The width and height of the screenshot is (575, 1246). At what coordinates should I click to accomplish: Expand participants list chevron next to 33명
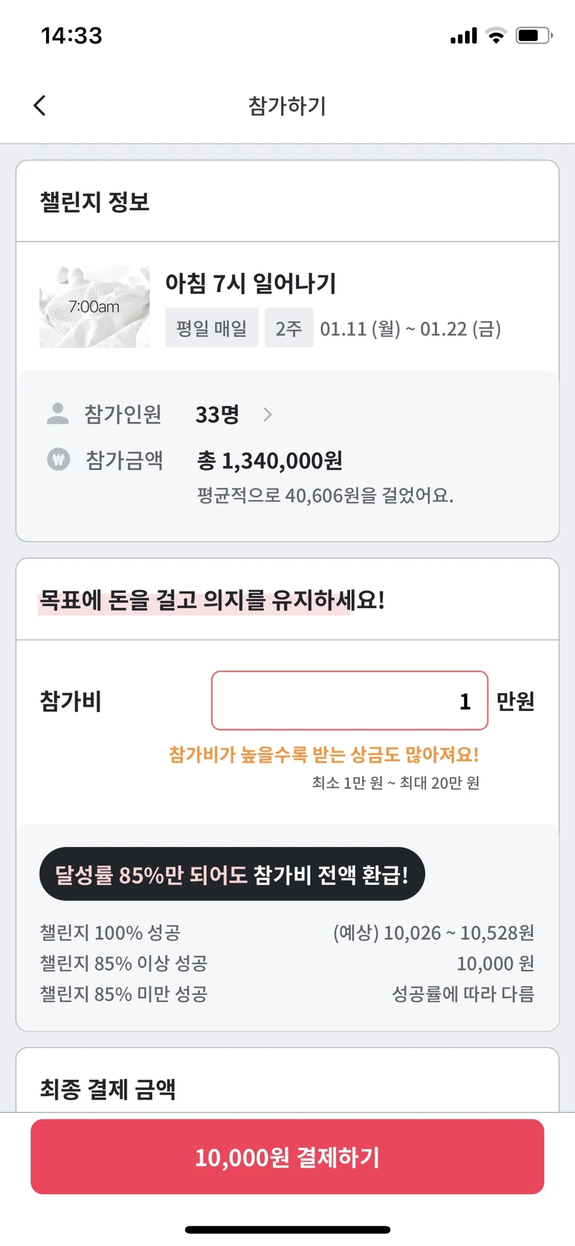(x=268, y=414)
